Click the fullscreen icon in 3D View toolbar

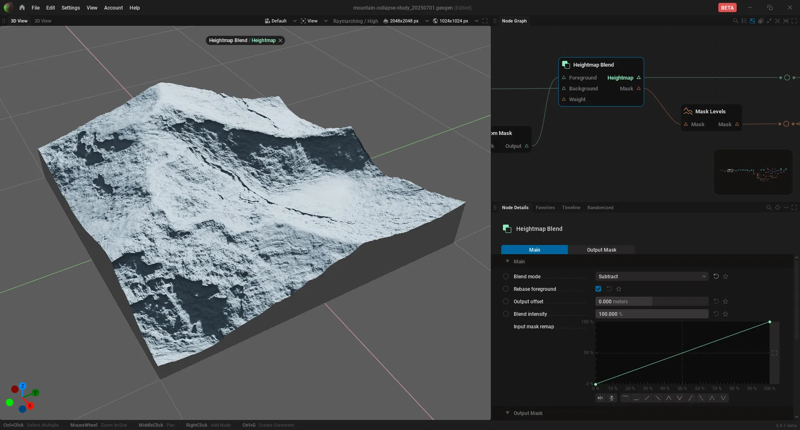[485, 21]
